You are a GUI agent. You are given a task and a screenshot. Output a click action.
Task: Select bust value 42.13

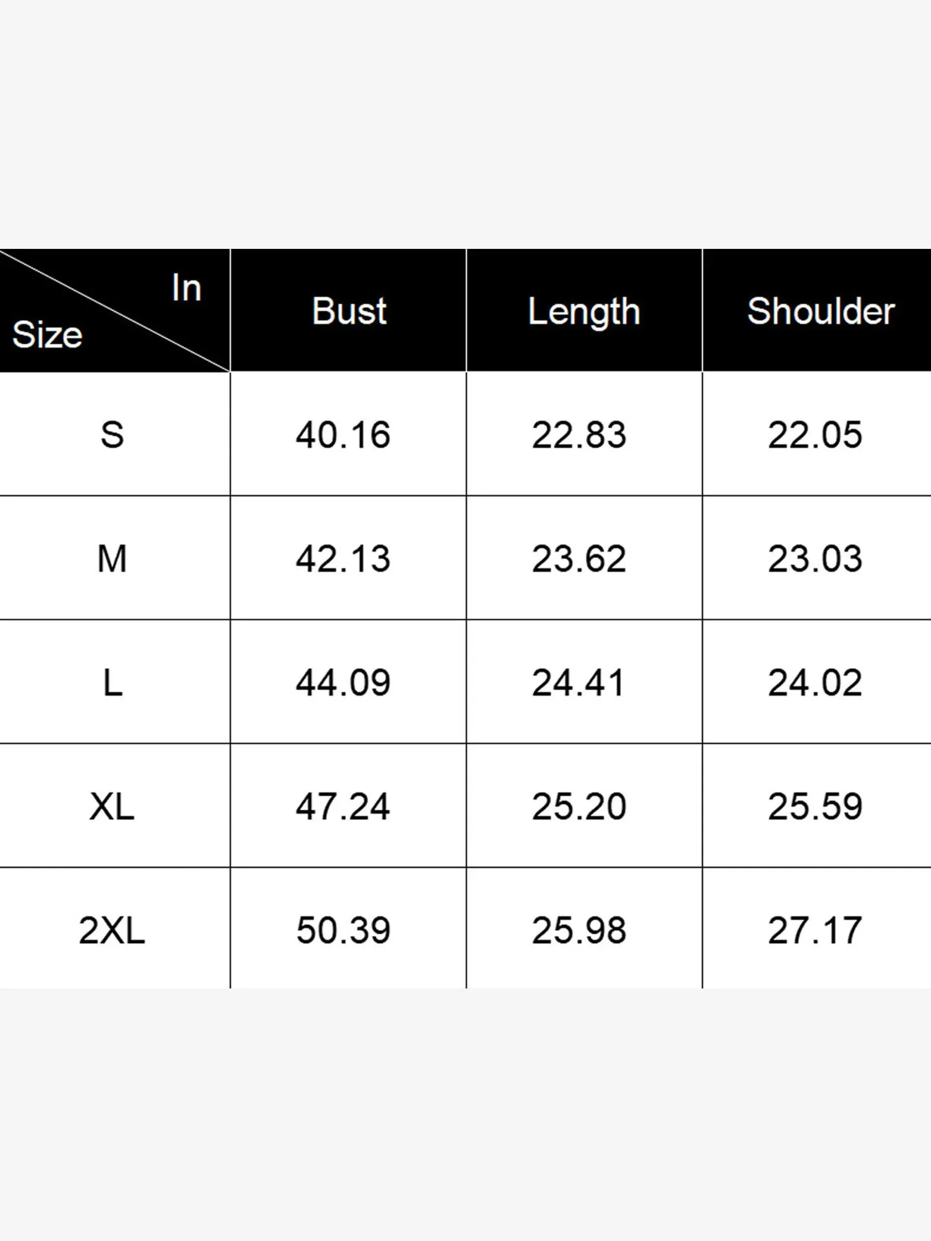click(343, 558)
